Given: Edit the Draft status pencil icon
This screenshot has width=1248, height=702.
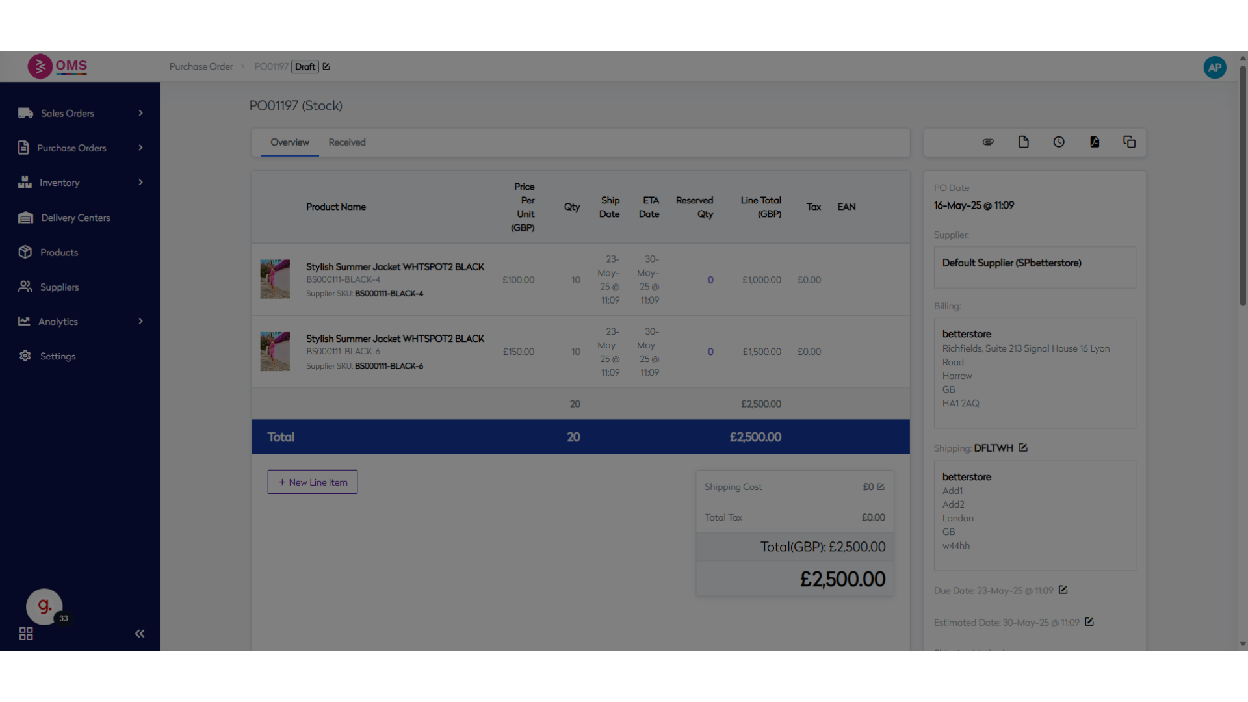Looking at the screenshot, I should 326,67.
